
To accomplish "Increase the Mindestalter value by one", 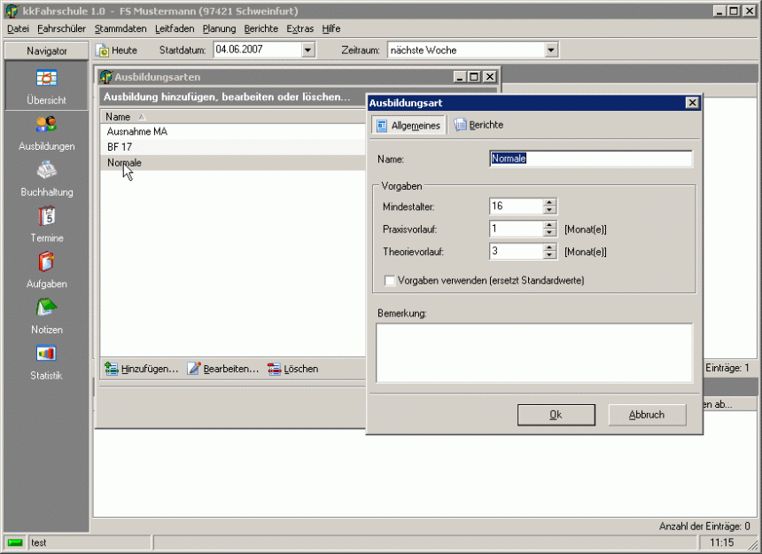I will [549, 202].
